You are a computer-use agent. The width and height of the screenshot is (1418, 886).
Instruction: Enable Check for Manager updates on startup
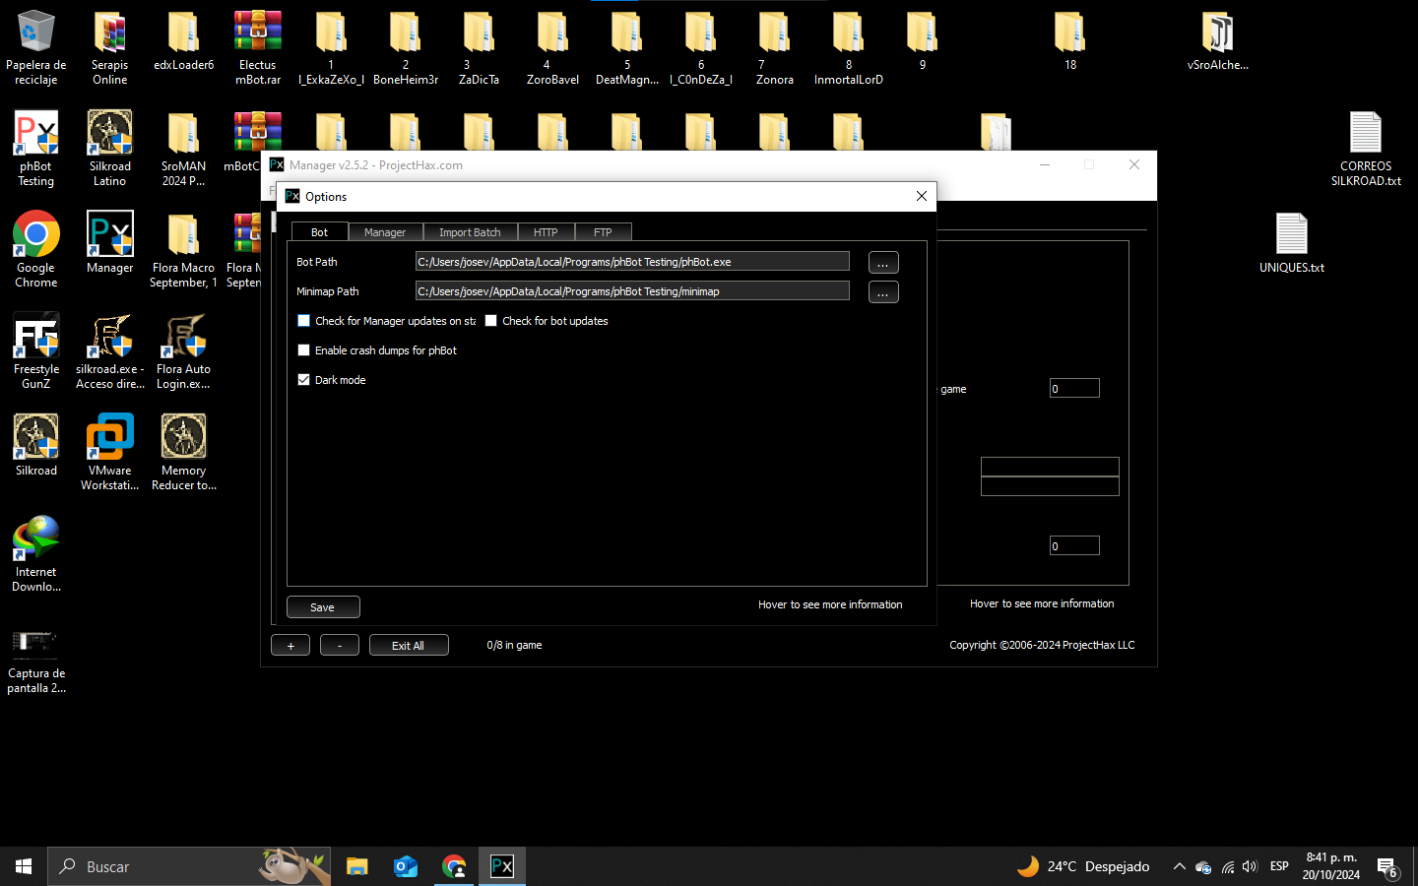click(x=304, y=321)
